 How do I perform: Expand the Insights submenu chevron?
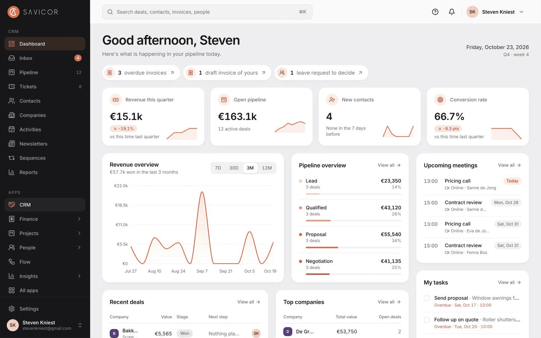pos(79,276)
